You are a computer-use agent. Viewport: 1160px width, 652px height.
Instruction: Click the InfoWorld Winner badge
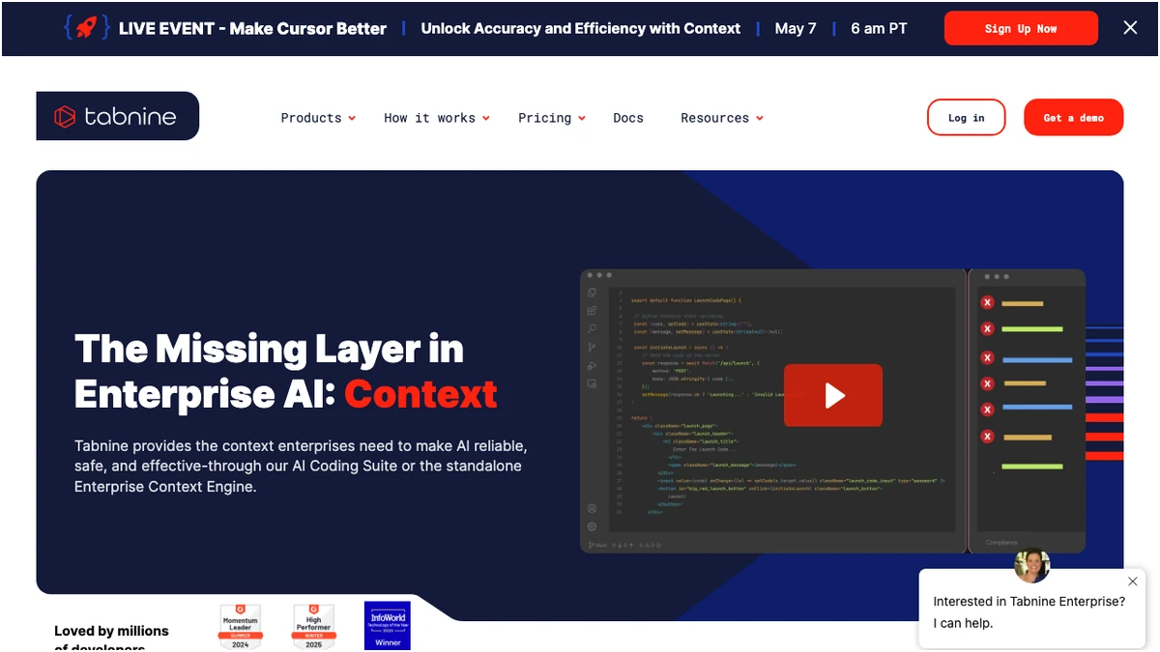click(x=388, y=625)
